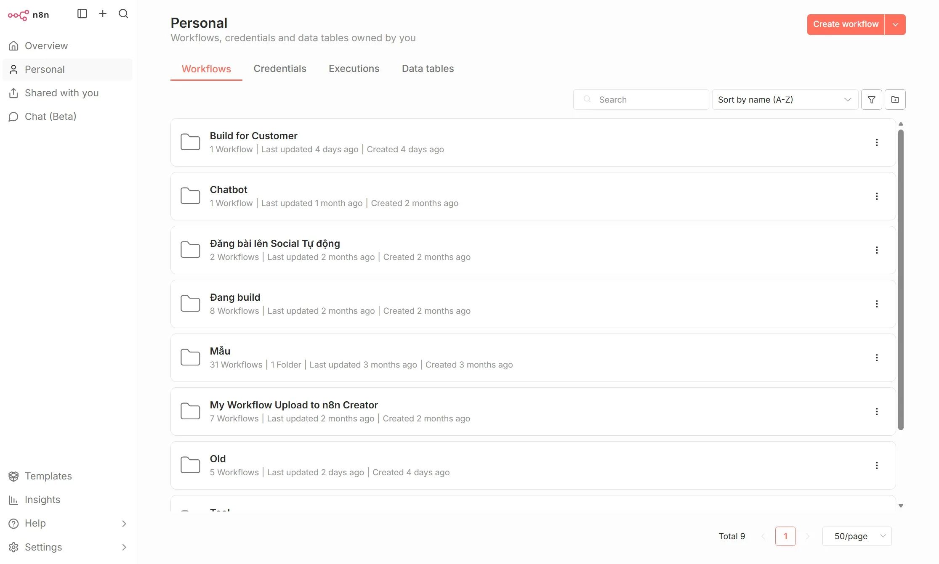Open Insights in the sidebar
The width and height of the screenshot is (939, 564).
pyautogui.click(x=42, y=500)
